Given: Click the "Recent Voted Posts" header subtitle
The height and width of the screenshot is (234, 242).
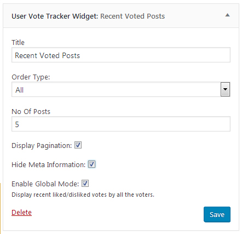Looking at the screenshot, I should (x=132, y=16).
